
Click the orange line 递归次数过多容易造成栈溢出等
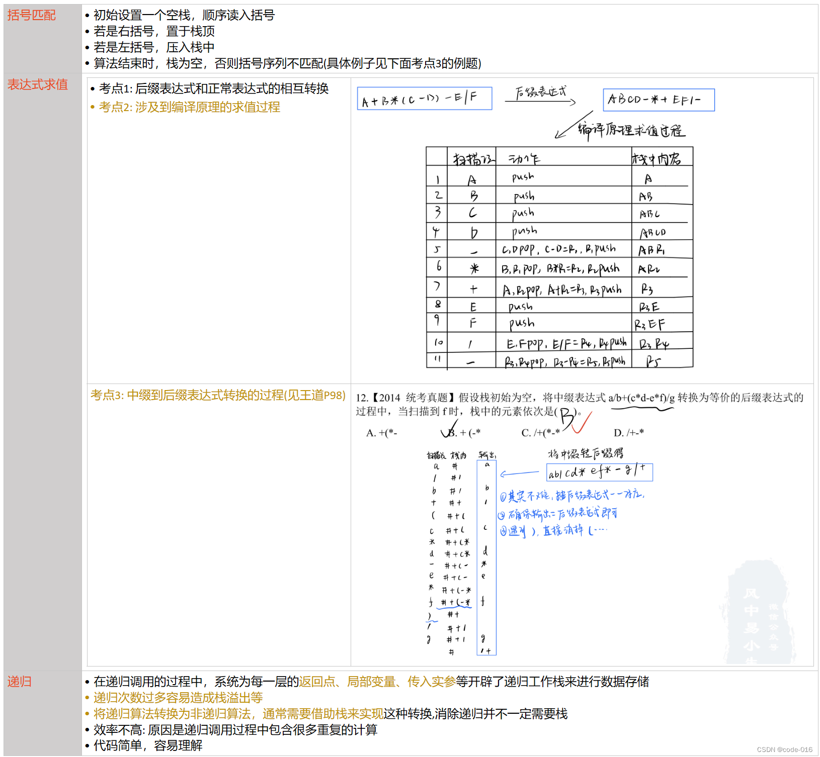[x=178, y=698]
